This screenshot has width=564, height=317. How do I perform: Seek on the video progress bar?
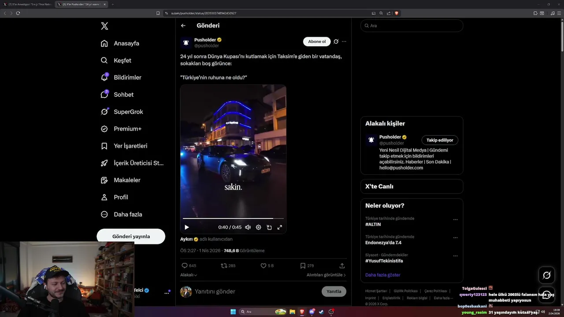click(233, 218)
